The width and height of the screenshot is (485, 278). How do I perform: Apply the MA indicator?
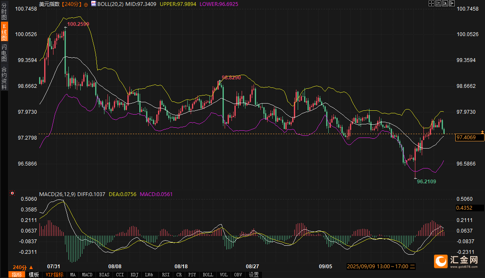[73, 275]
